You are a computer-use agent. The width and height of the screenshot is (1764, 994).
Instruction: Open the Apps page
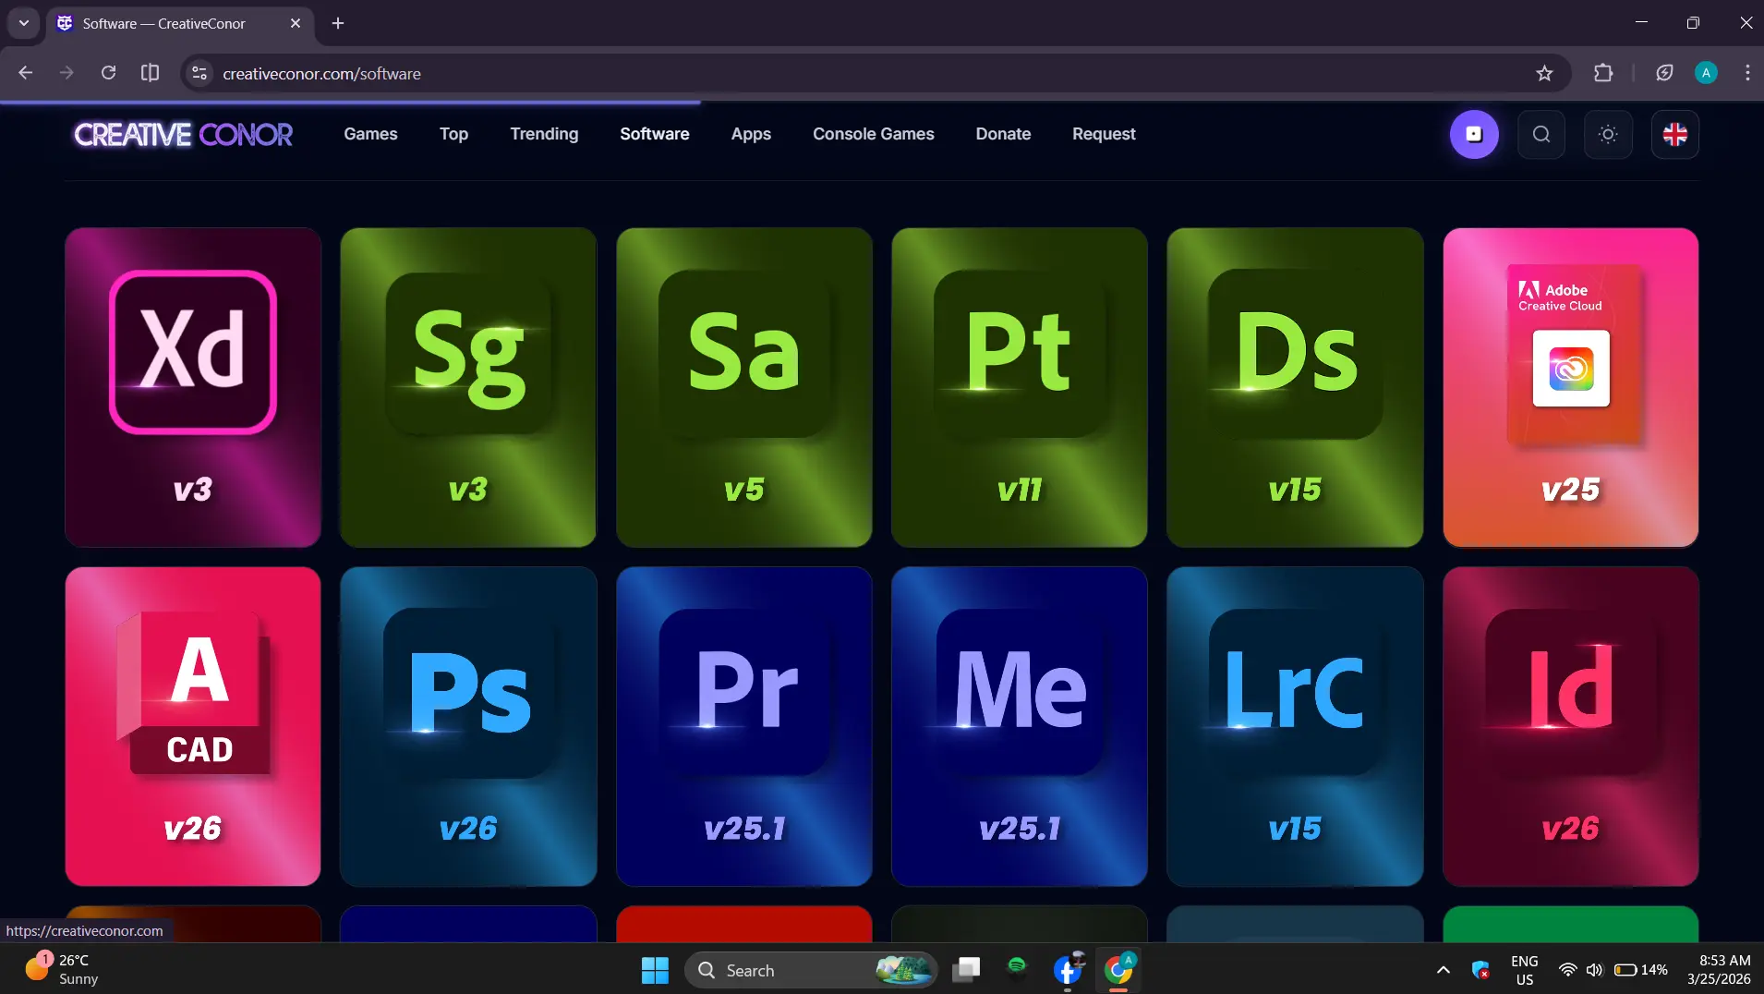click(x=751, y=134)
